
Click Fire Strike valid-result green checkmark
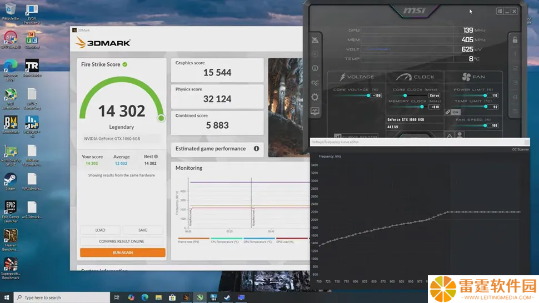(125, 64)
